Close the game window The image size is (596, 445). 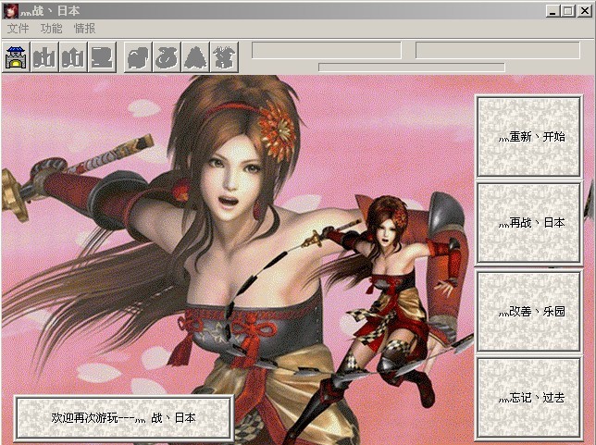tap(584, 11)
